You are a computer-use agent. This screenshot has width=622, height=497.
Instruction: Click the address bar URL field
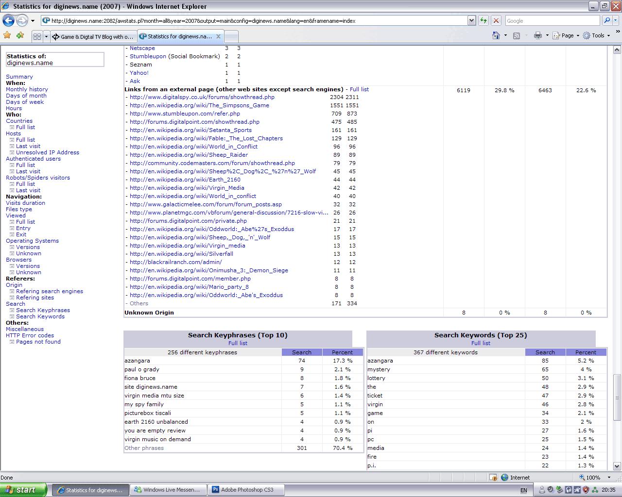(254, 21)
